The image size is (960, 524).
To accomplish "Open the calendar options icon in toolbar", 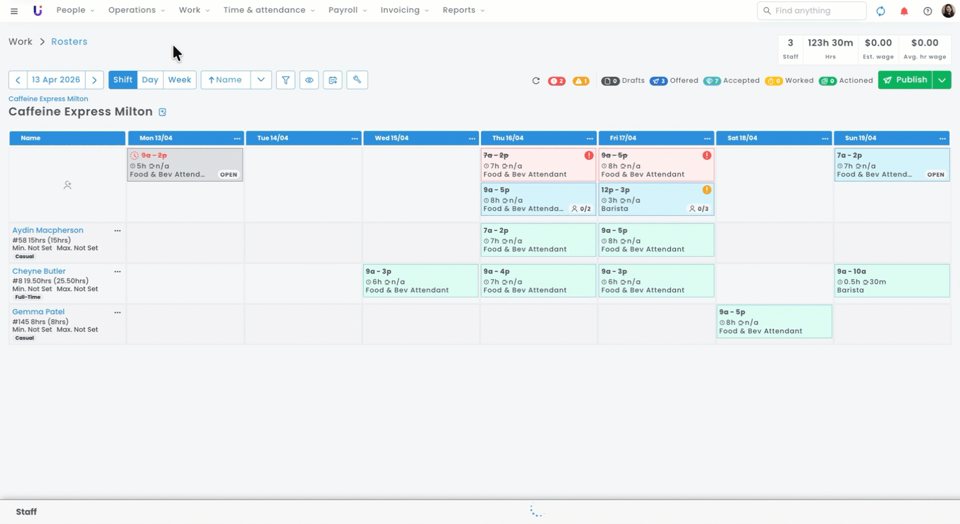I will [333, 80].
